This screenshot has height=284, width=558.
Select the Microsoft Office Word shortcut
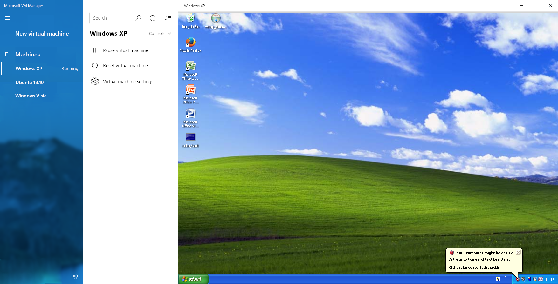pos(190,118)
